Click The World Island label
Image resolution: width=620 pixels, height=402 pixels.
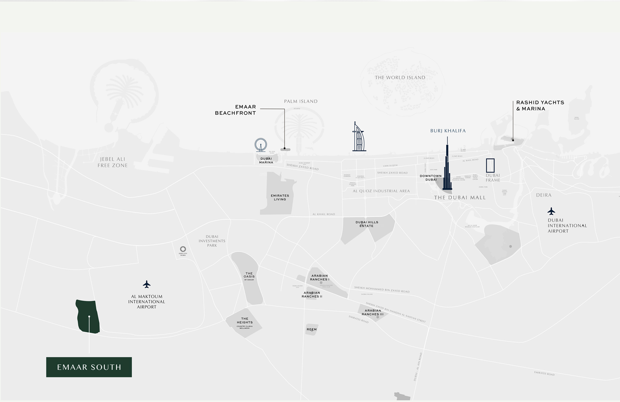click(400, 77)
